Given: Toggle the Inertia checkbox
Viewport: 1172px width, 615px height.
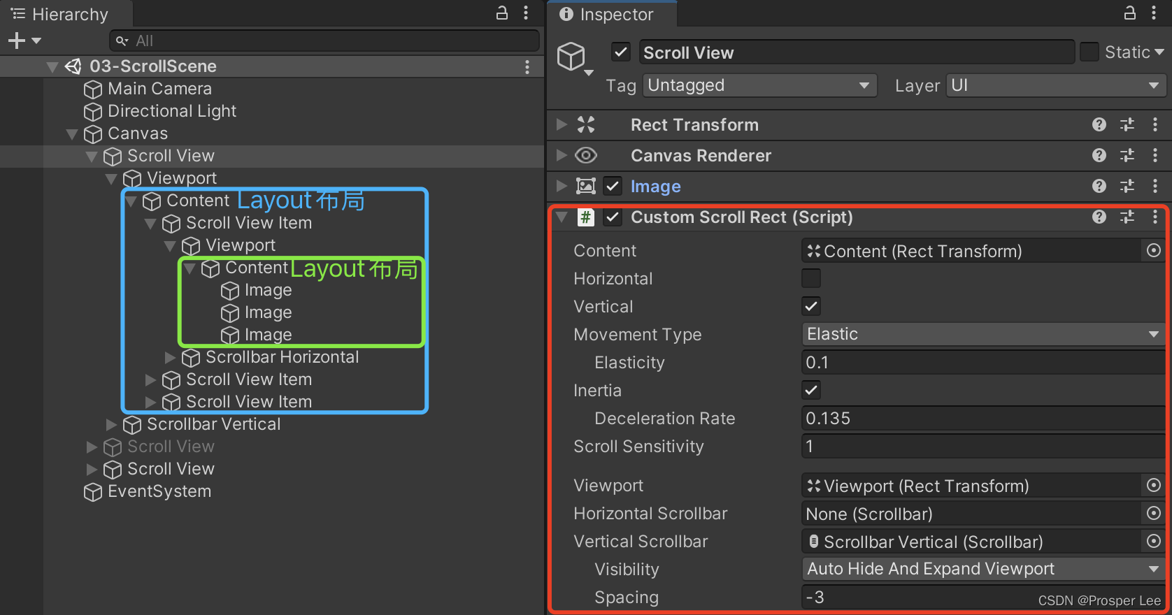Looking at the screenshot, I should coord(811,390).
